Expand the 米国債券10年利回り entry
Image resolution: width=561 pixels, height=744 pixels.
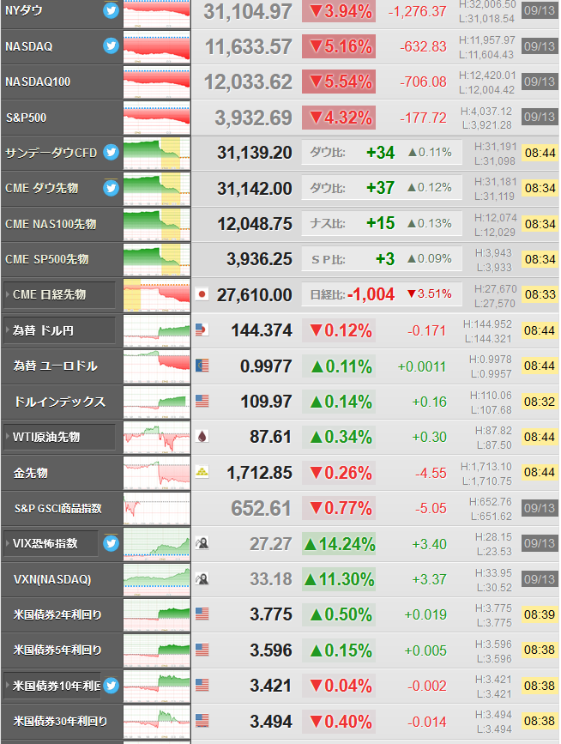pyautogui.click(x=52, y=686)
